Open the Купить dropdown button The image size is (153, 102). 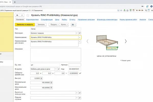point(64,24)
